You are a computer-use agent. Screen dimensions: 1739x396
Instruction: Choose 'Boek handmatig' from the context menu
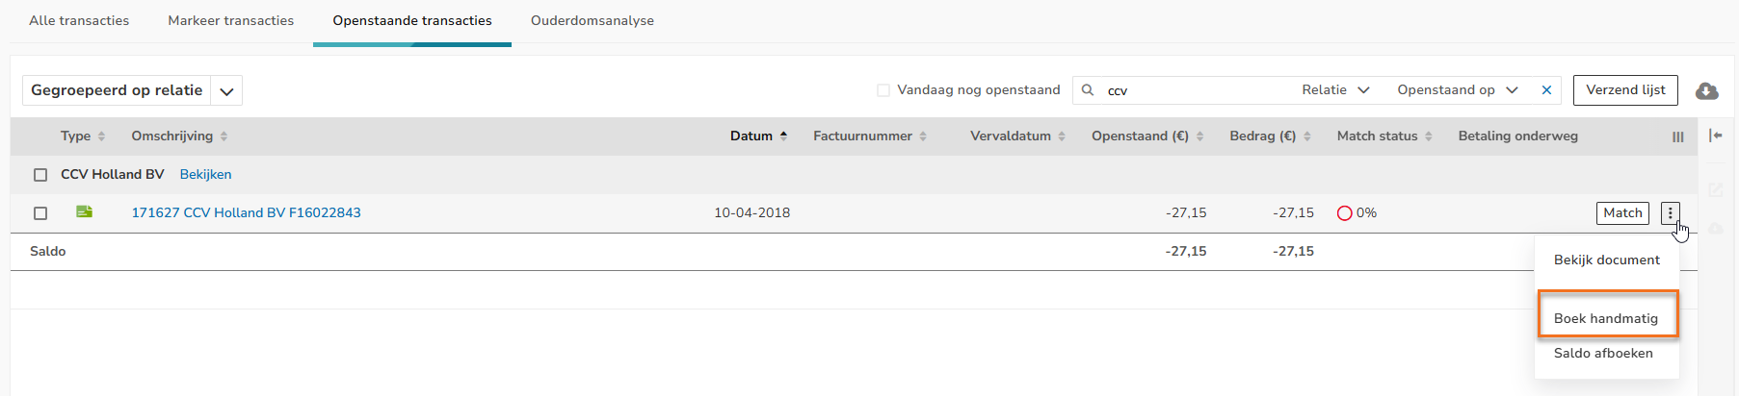pyautogui.click(x=1606, y=318)
